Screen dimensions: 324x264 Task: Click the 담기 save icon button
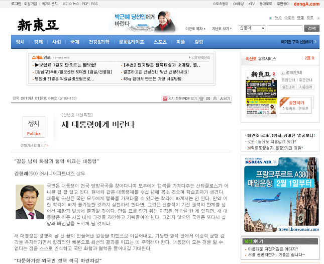pos(225,99)
